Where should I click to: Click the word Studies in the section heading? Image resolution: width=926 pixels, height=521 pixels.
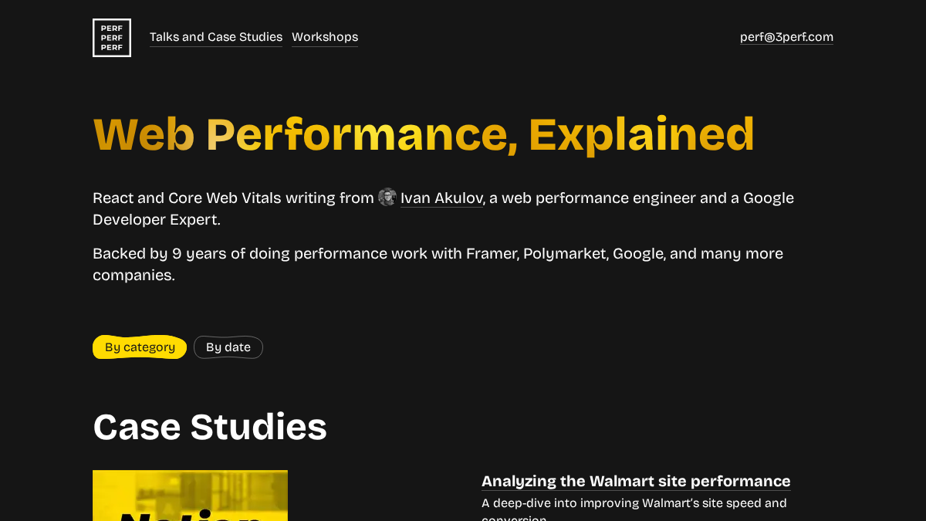coord(259,427)
